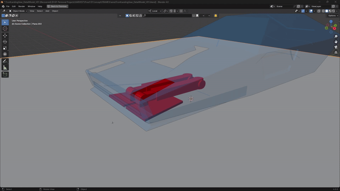Open the Object Mode dropdown
Image resolution: width=340 pixels, height=191 pixels.
click(x=18, y=11)
